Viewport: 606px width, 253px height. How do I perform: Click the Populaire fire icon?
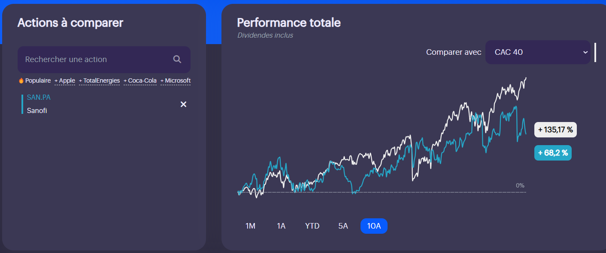click(21, 80)
